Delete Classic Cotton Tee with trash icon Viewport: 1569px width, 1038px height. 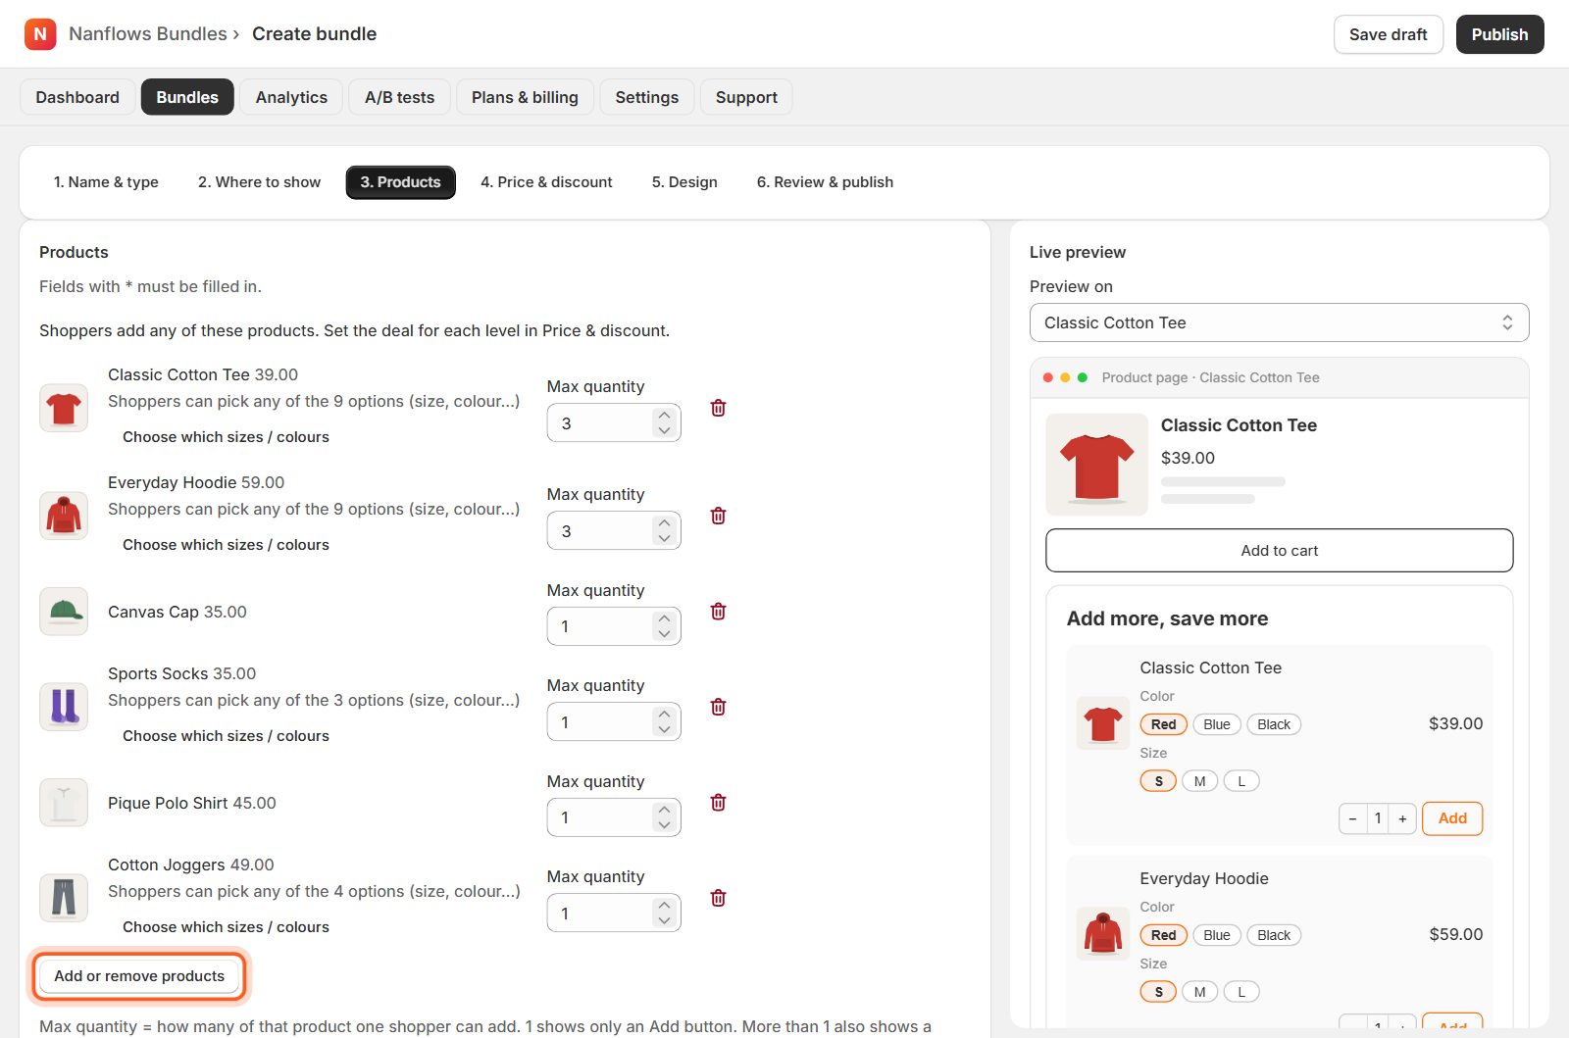tap(718, 408)
